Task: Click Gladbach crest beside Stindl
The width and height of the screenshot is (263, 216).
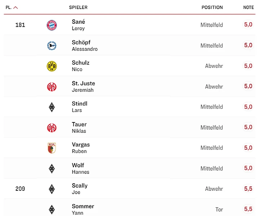Action: click(x=52, y=107)
